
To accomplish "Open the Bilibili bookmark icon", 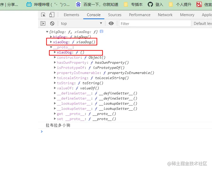I will (x=29, y=4).
